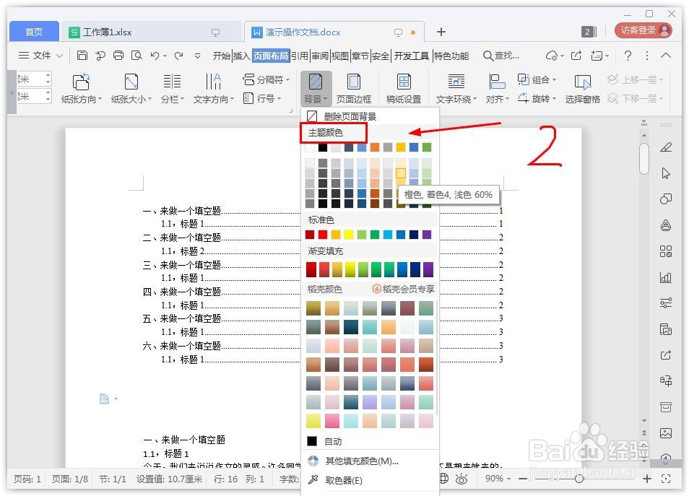Image resolution: width=689 pixels, height=496 pixels.
Task: Open the 选择窗格 selection pane
Action: [x=582, y=88]
